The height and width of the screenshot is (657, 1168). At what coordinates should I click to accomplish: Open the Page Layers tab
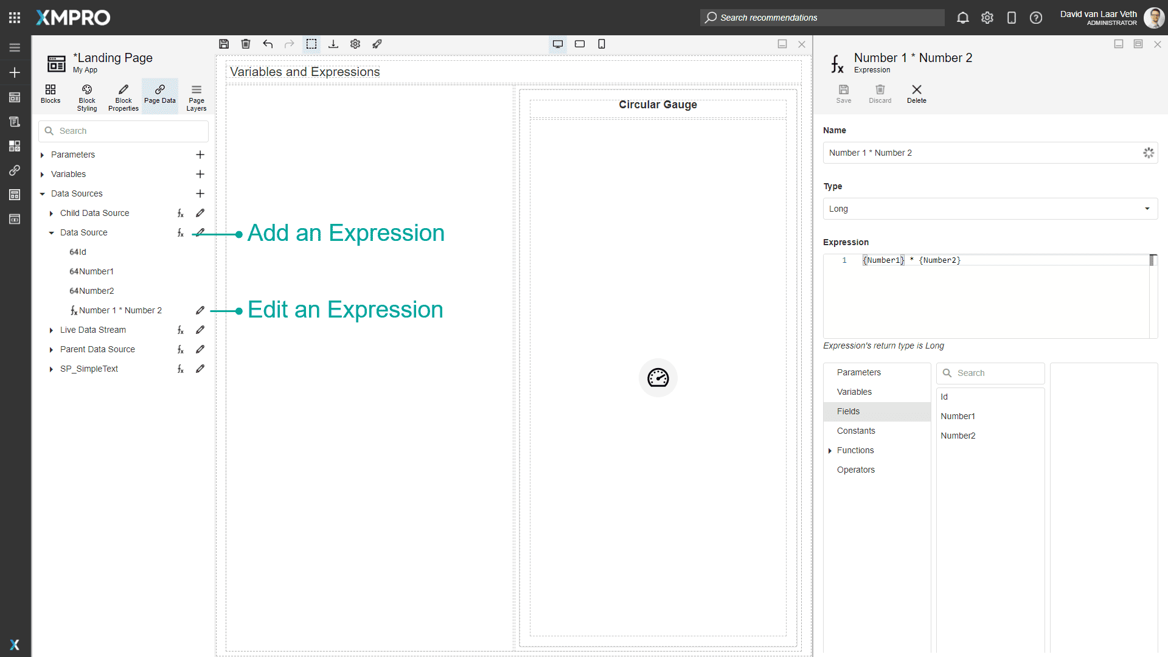coord(196,96)
